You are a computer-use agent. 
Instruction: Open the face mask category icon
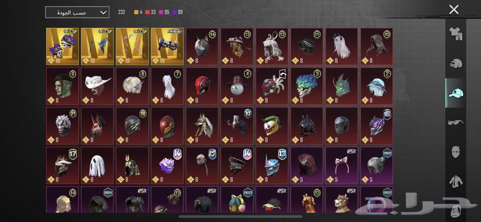coord(456,152)
